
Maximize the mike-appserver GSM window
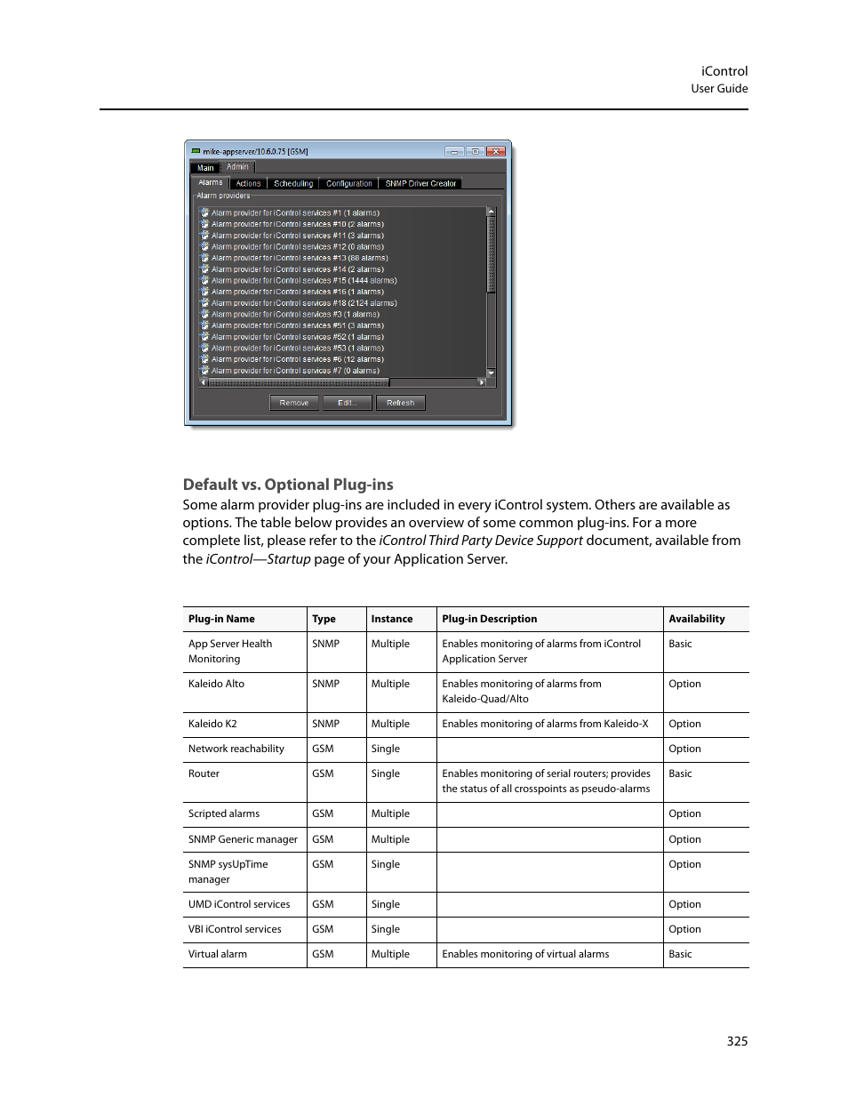coord(476,151)
